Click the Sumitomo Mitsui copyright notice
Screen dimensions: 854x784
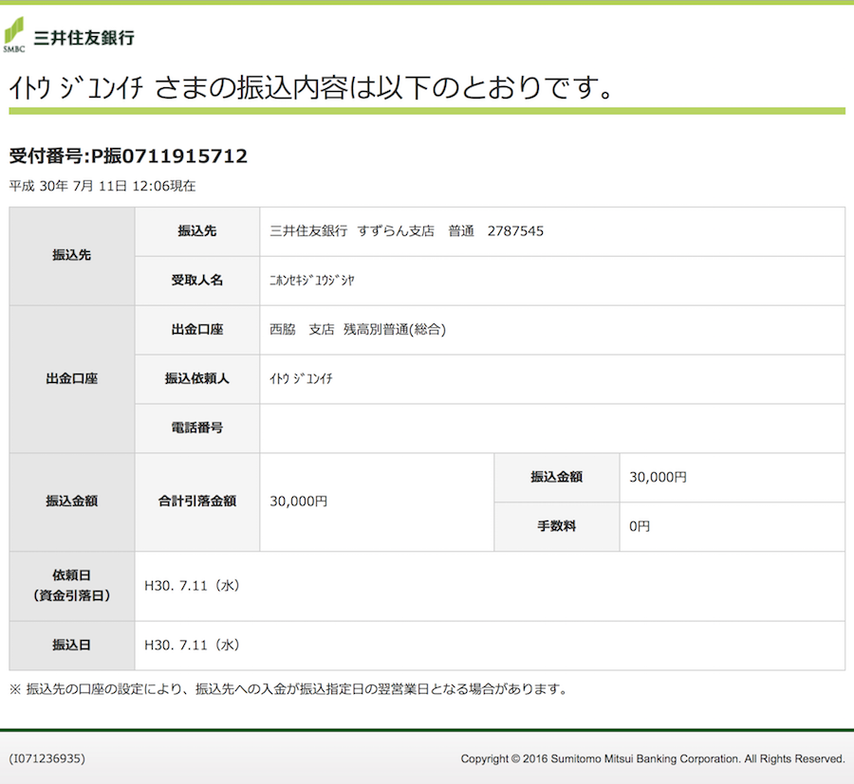coord(652,758)
